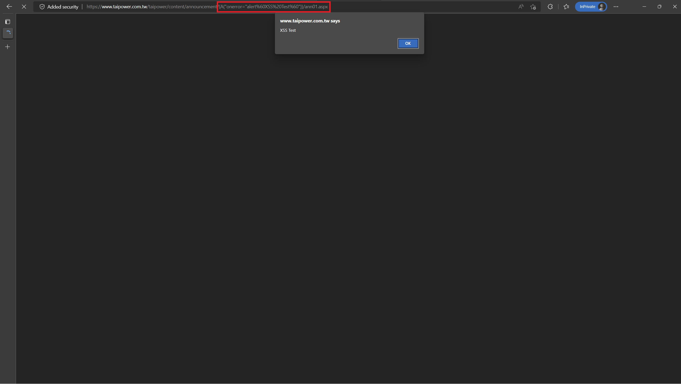
Task: Open a new tab with plus icon
Action: coord(8,47)
